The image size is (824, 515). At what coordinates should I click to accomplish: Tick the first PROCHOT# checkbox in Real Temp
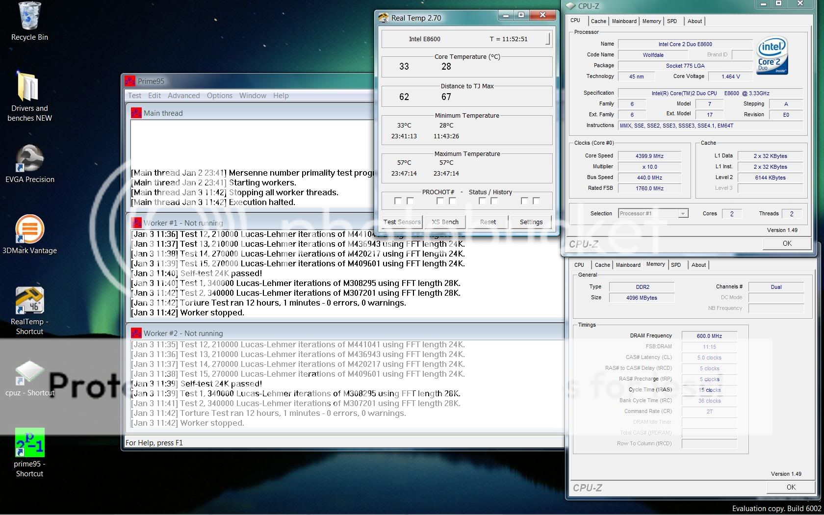(x=398, y=201)
